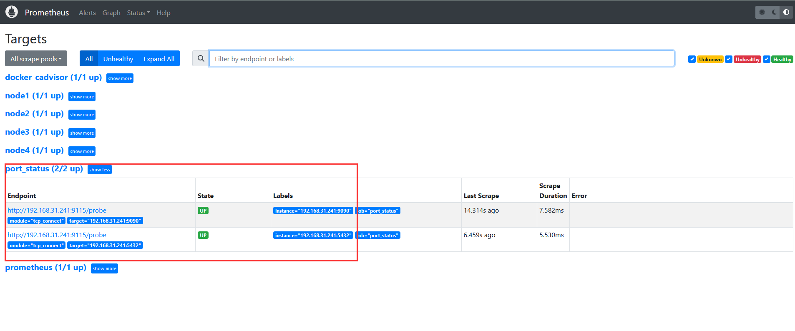Viewport: 795px width, 331px height.
Task: Open the All scrape pools dropdown
Action: [36, 59]
